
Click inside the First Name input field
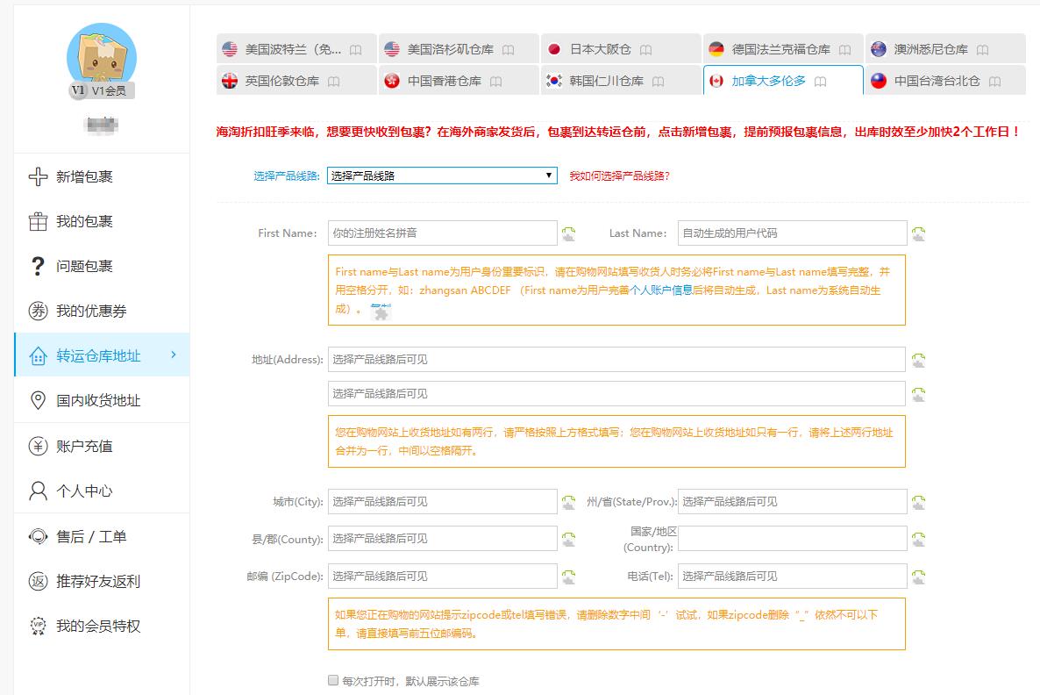point(443,233)
